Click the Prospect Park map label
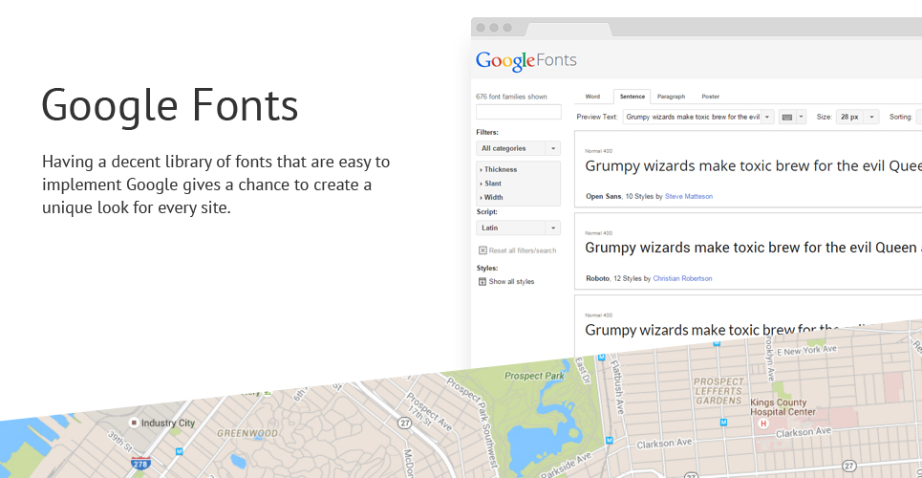The height and width of the screenshot is (478, 922). coord(534,376)
